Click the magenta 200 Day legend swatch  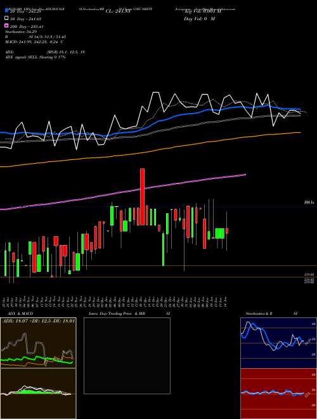click(x=6, y=26)
